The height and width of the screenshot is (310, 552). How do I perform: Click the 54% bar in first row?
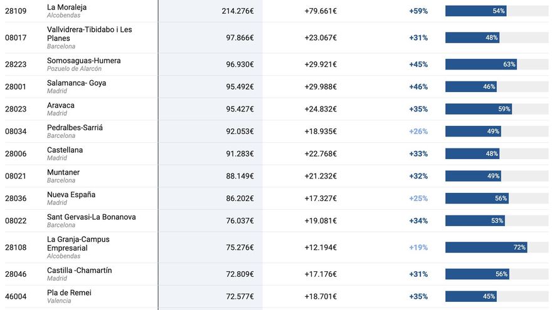pyautogui.click(x=475, y=11)
